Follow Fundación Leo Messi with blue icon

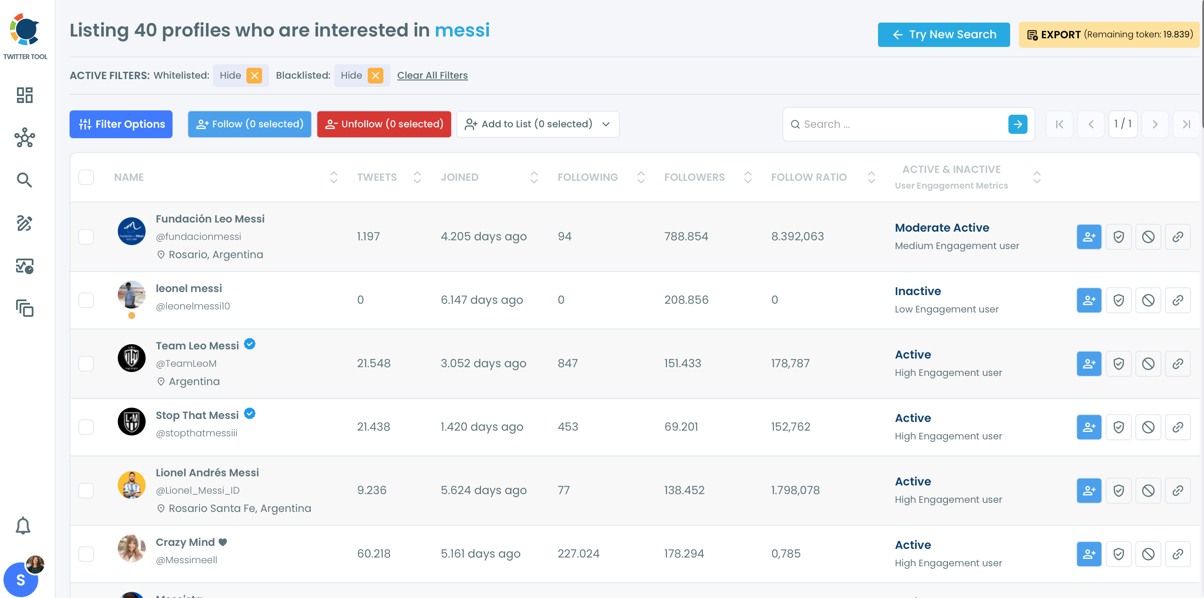1089,237
